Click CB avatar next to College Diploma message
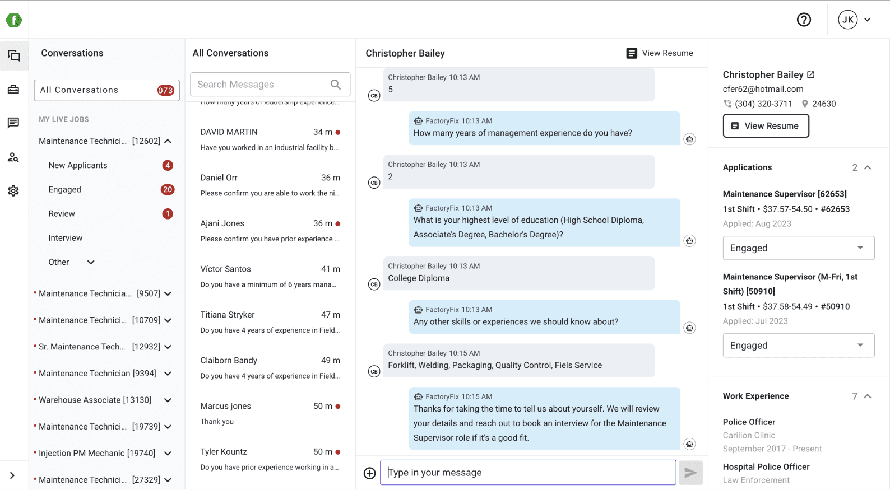 pyautogui.click(x=374, y=284)
